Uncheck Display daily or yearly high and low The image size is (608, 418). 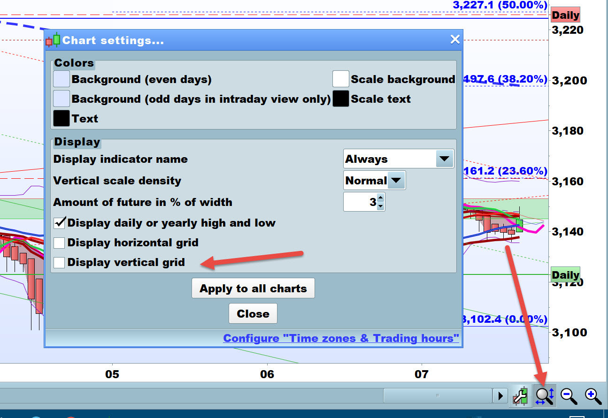[x=59, y=223]
